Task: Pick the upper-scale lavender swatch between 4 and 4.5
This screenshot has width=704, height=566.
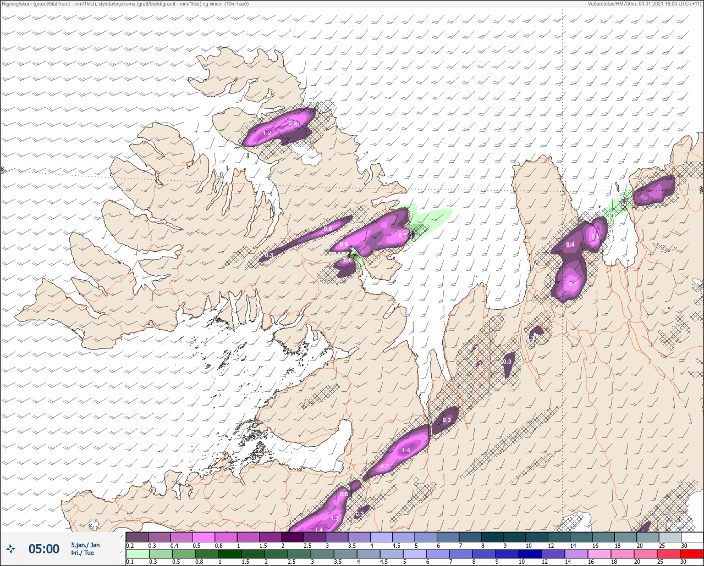Action: (381, 537)
